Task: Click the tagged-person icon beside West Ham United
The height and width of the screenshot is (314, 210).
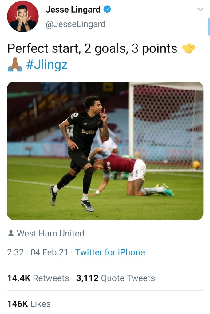Action: (11, 234)
